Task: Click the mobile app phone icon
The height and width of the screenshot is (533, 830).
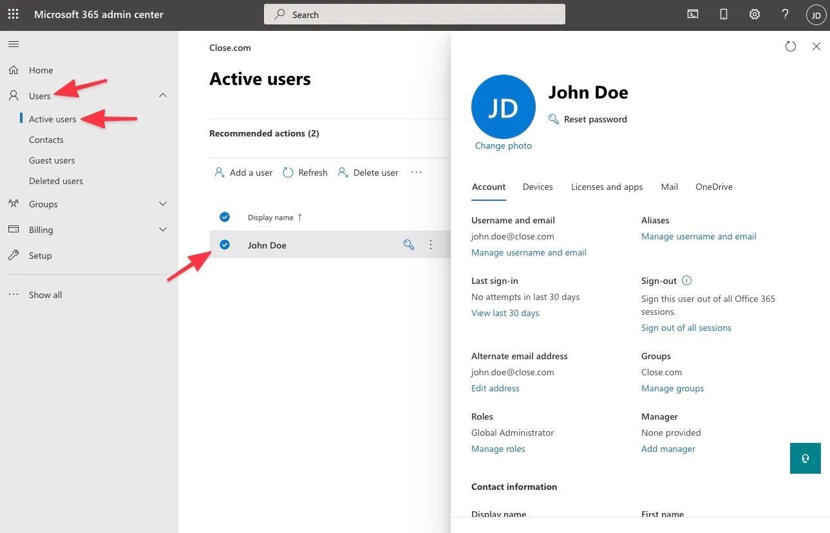Action: [x=724, y=14]
